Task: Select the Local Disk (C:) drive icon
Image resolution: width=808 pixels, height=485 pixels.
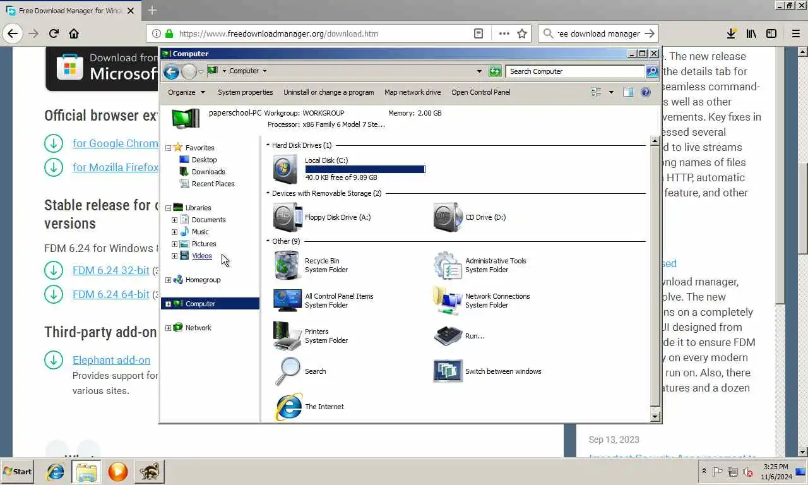Action: pyautogui.click(x=286, y=169)
